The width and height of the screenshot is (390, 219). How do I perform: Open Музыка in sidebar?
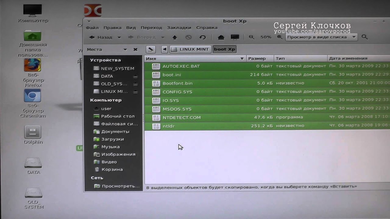point(106,147)
